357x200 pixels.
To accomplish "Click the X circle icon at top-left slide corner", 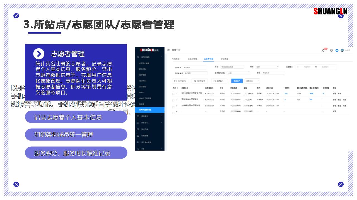I will 16,16.
